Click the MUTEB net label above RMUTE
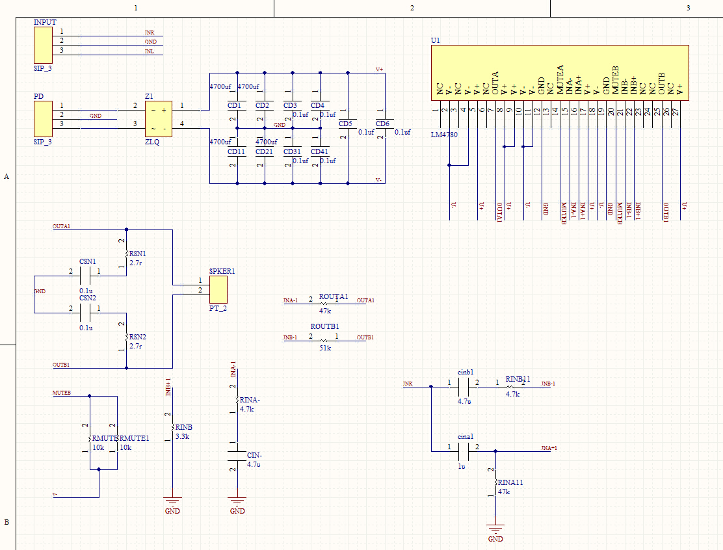Viewport: 723px width, 550px height. click(x=62, y=393)
